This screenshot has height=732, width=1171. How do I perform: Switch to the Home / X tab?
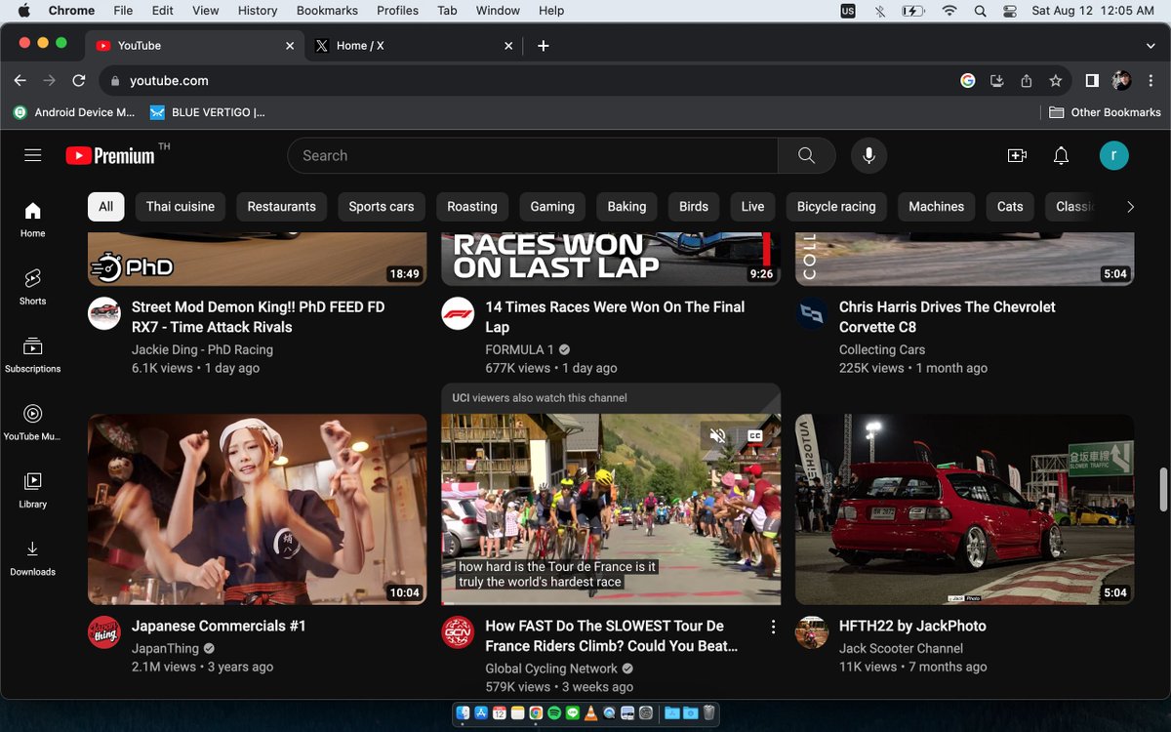coord(414,46)
